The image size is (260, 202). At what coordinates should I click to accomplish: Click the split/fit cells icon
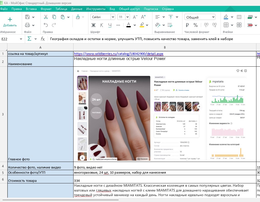239,25
